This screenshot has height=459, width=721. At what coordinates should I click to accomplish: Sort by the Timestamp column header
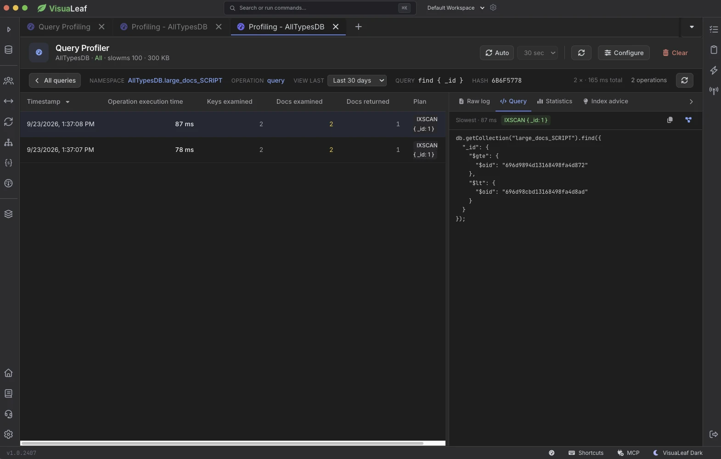[x=48, y=101]
